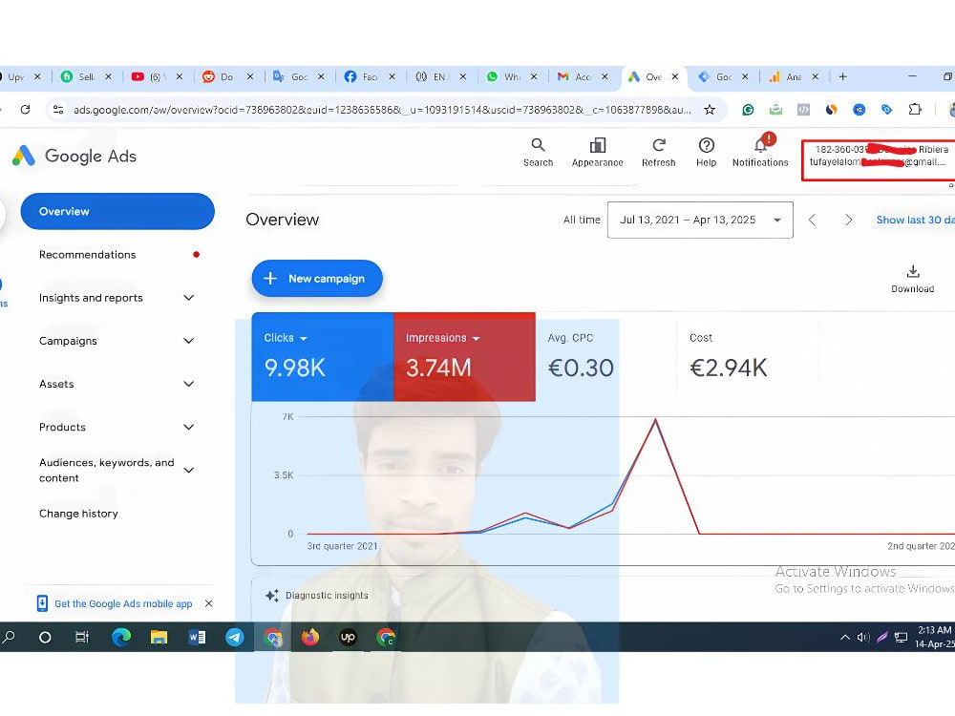Open Upwork app from the taskbar
Viewport: 955px width, 716px height.
[348, 638]
